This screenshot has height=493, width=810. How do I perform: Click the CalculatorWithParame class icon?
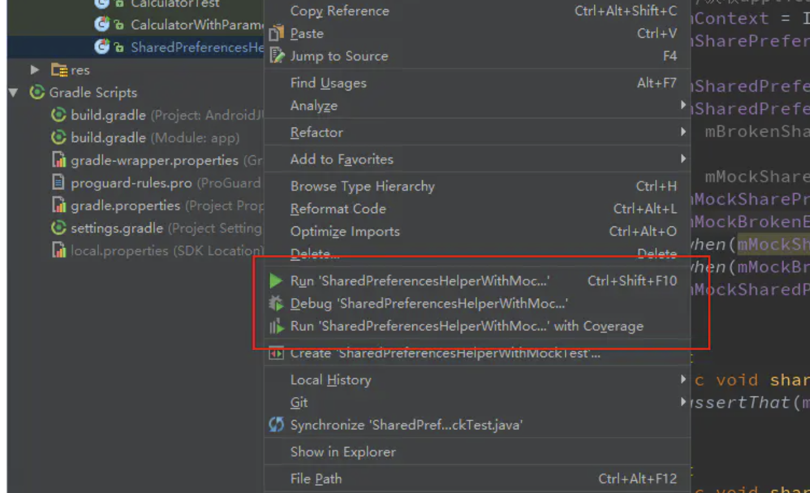[102, 24]
